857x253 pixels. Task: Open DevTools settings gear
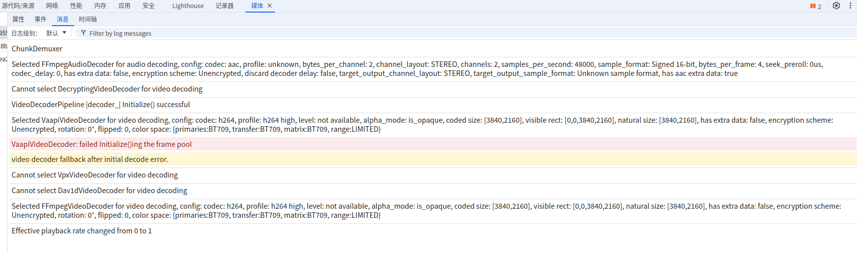[836, 6]
